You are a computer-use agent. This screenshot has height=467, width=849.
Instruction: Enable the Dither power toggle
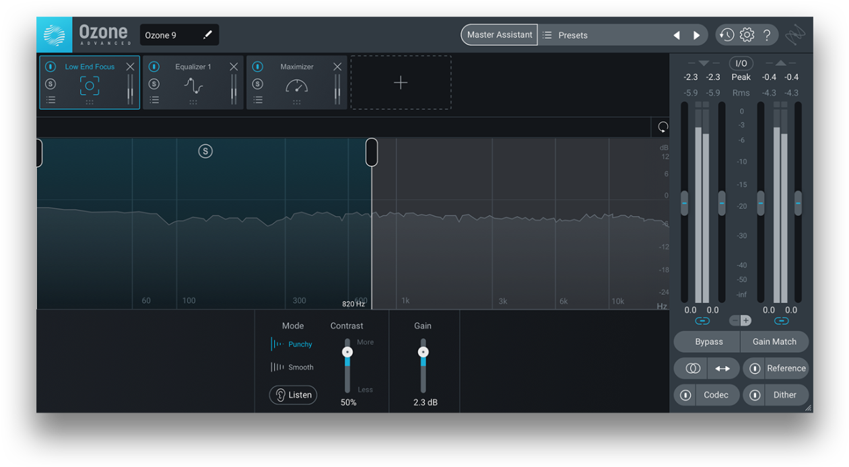point(755,395)
